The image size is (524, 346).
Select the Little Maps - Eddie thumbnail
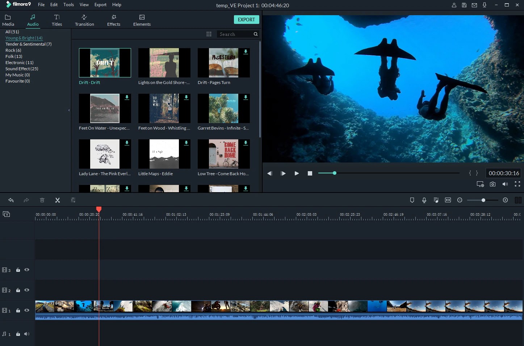point(164,154)
